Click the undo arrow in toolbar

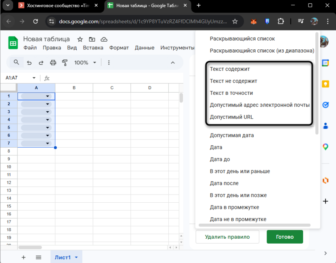pyautogui.click(x=29, y=63)
